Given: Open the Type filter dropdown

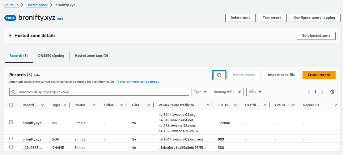Looking at the screenshot, I should tap(200, 92).
